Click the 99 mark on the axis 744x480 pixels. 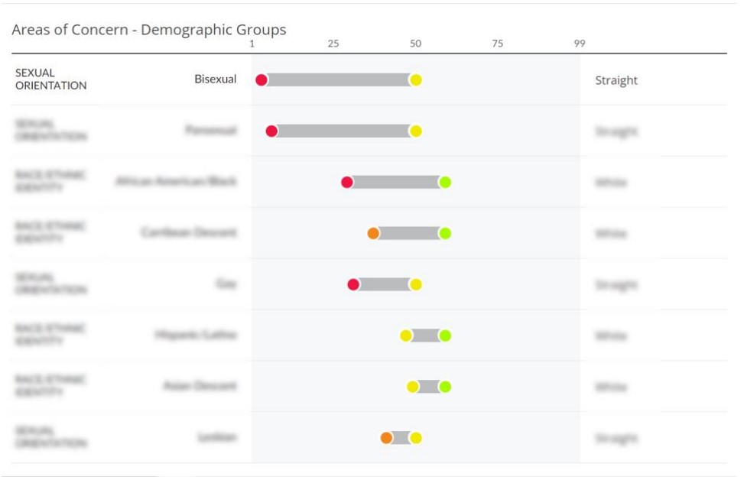click(x=580, y=44)
